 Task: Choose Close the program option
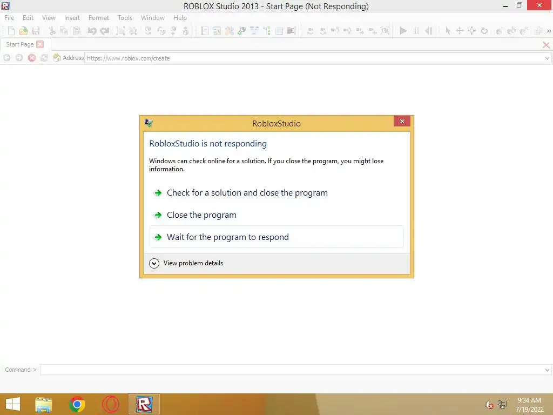276,215
